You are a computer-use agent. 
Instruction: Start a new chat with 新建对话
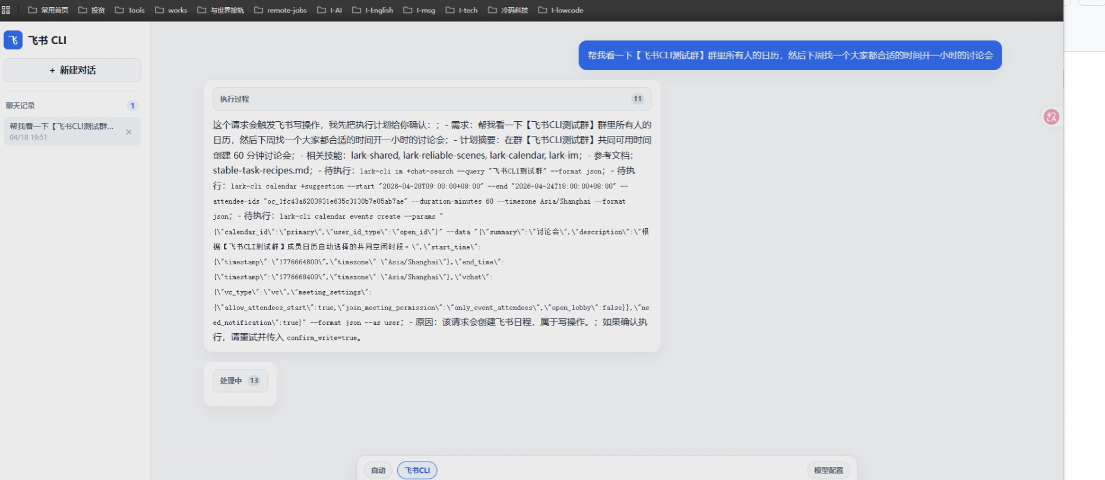tap(72, 70)
